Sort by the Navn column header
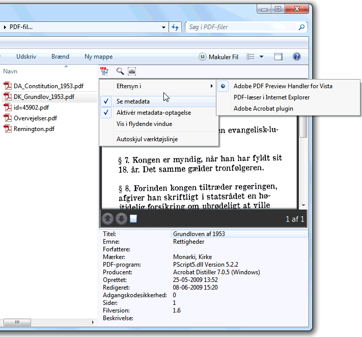Image resolution: width=362 pixels, height=337 pixels. [x=10, y=71]
